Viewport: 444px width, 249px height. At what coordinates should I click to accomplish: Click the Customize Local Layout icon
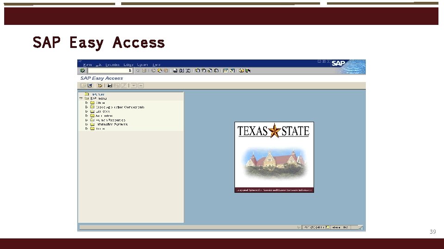(248, 71)
